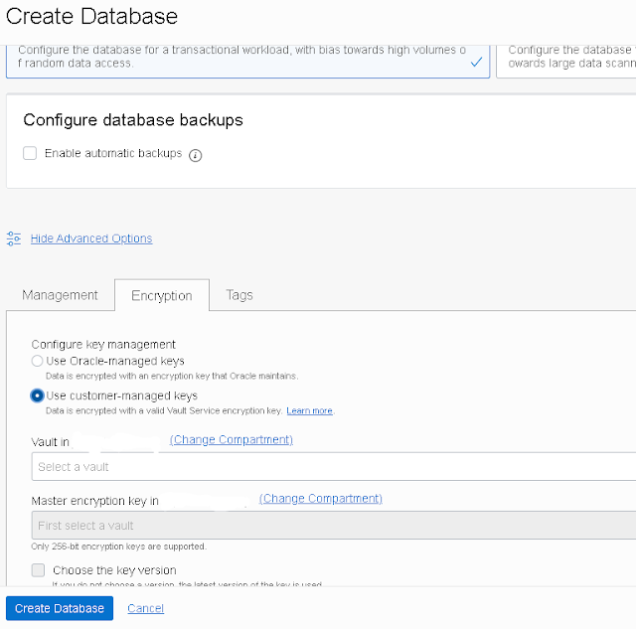This screenshot has width=636, height=629.
Task: Click the Create Database button
Action: tap(60, 608)
